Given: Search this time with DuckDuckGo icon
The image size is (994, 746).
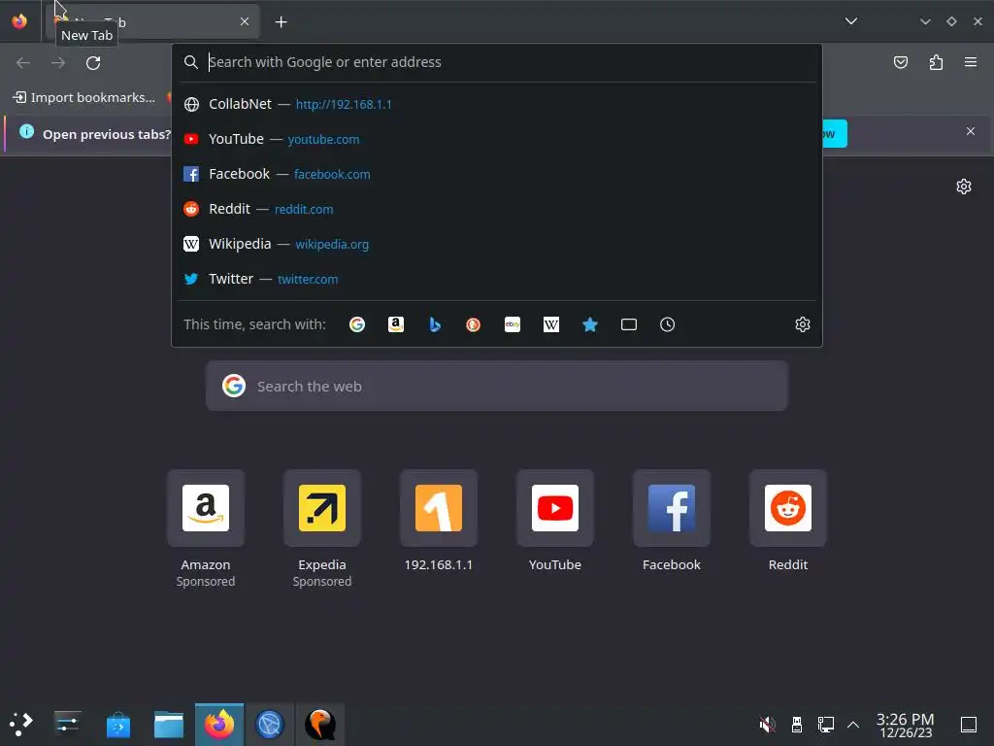Looking at the screenshot, I should pyautogui.click(x=473, y=324).
